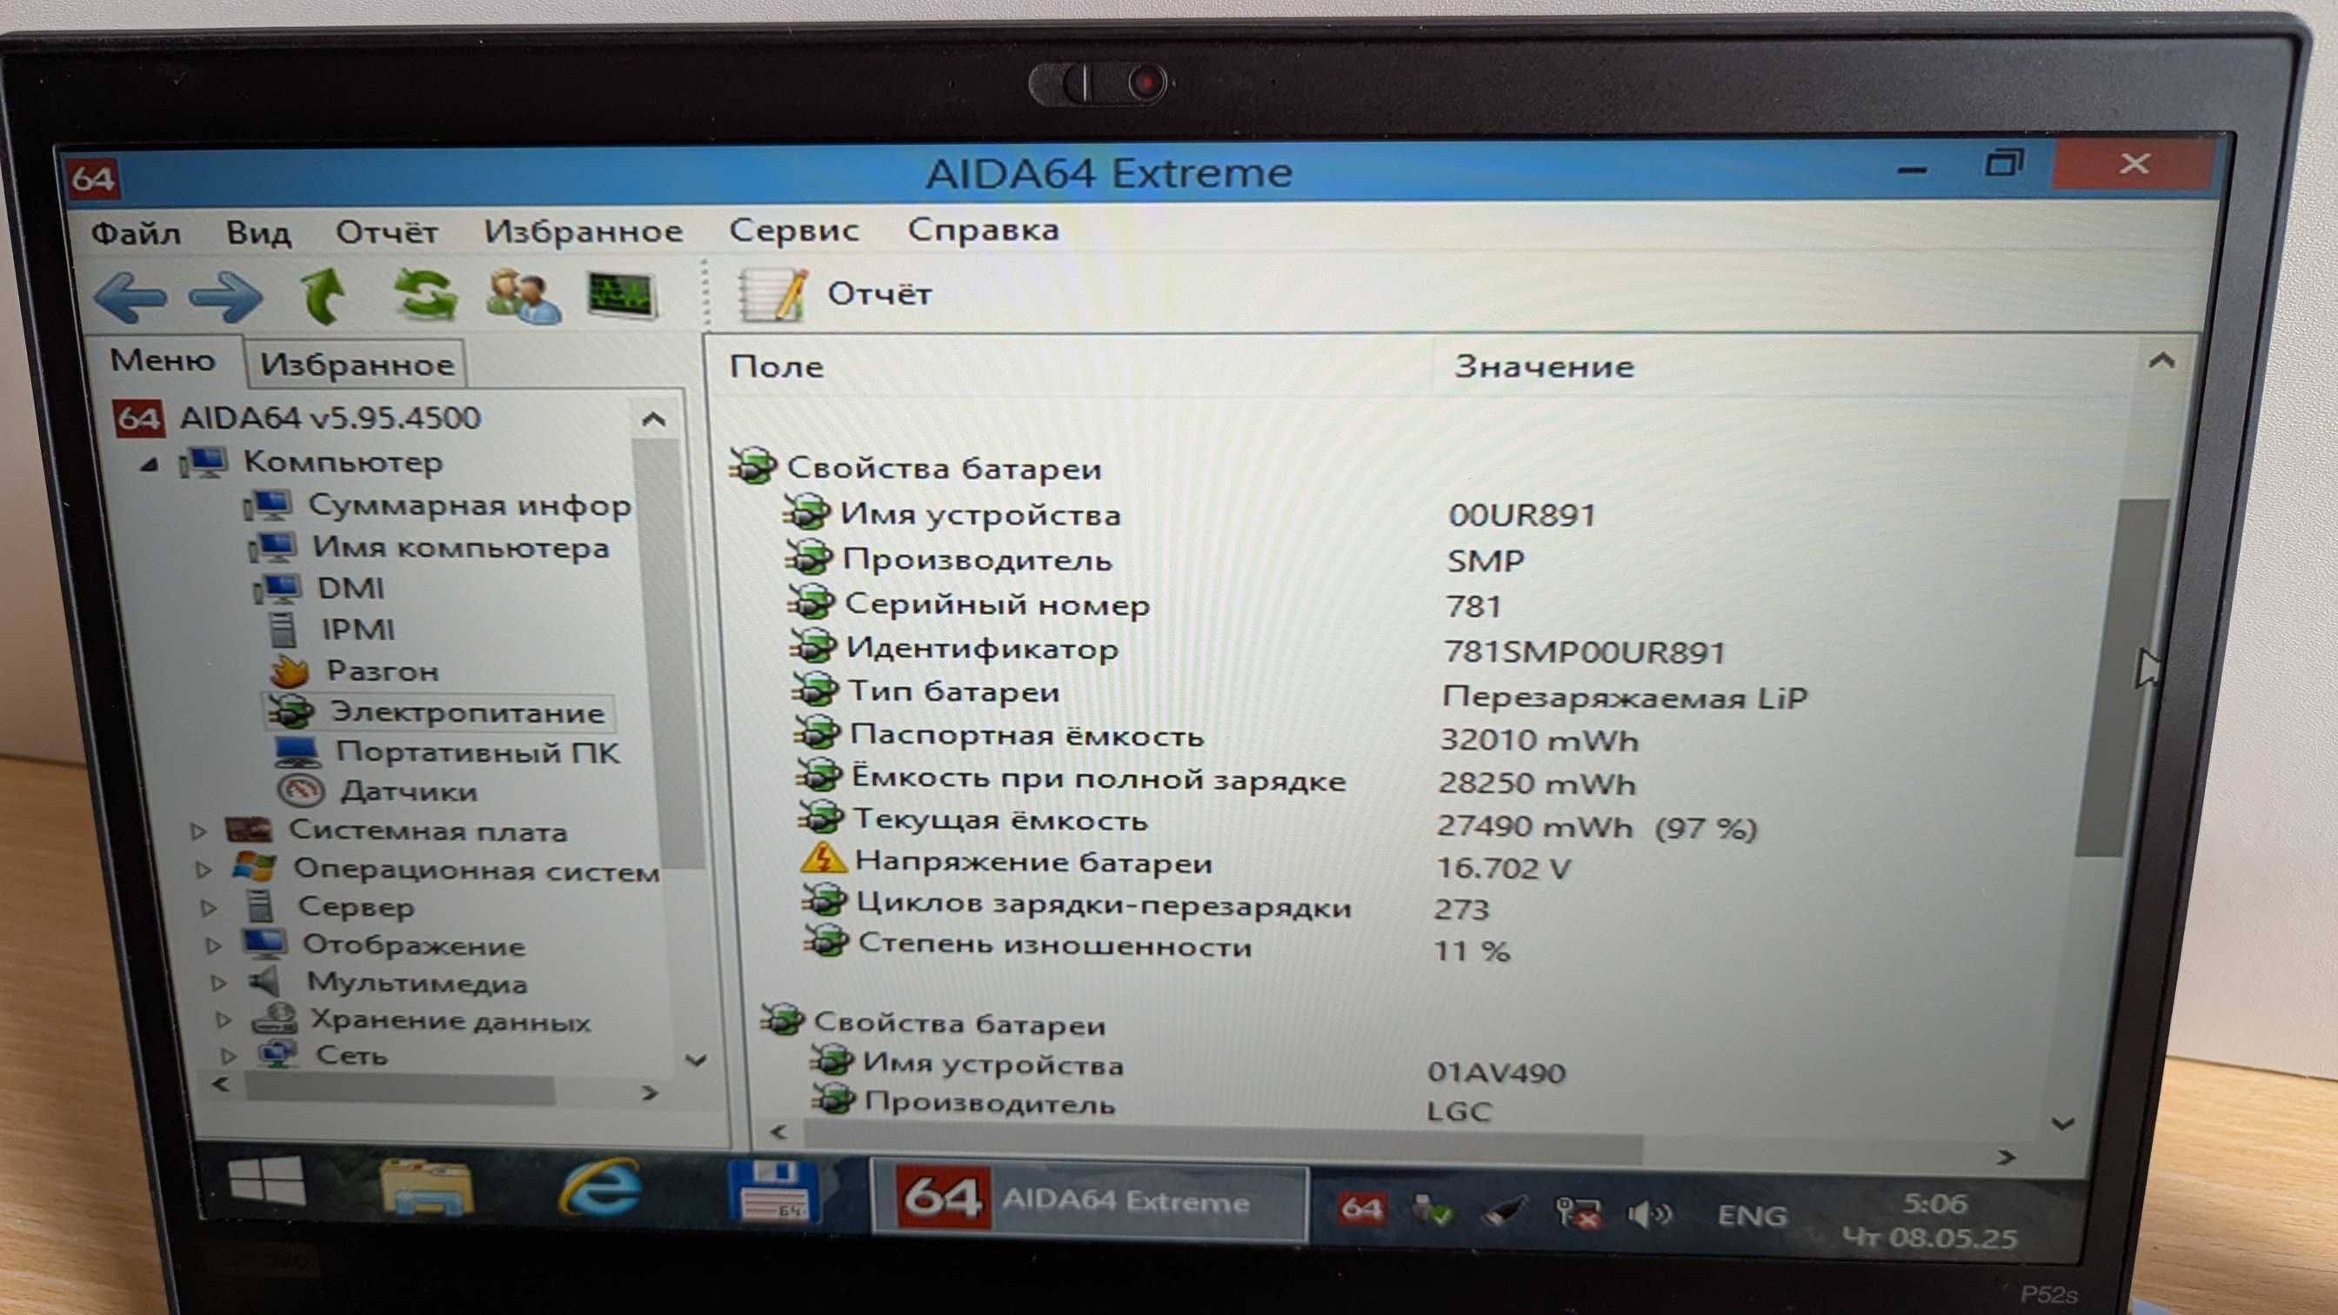
Task: Refresh data with green arrows icon
Action: pos(424,296)
